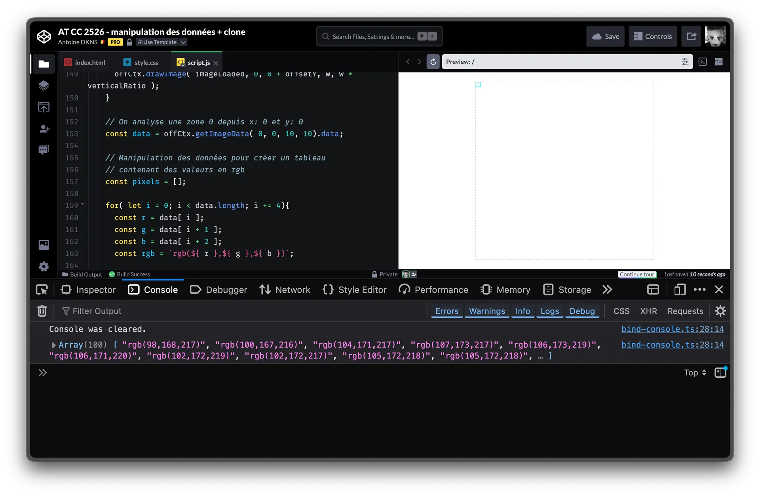Open the Files panel folder icon
The image size is (760, 496).
pos(44,64)
